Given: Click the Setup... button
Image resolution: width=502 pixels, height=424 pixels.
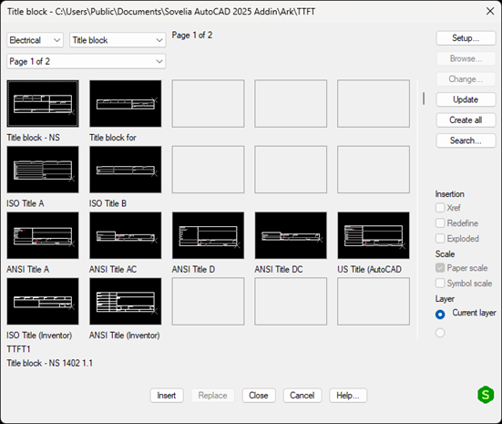Looking at the screenshot, I should pyautogui.click(x=466, y=38).
